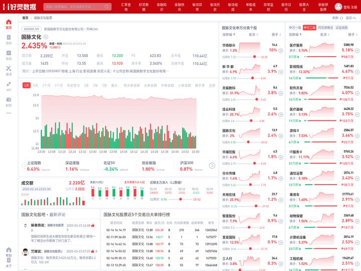Add 分众传媒 with its plus circle icon
The width and height of the screenshot is (361, 271).
(281, 179)
